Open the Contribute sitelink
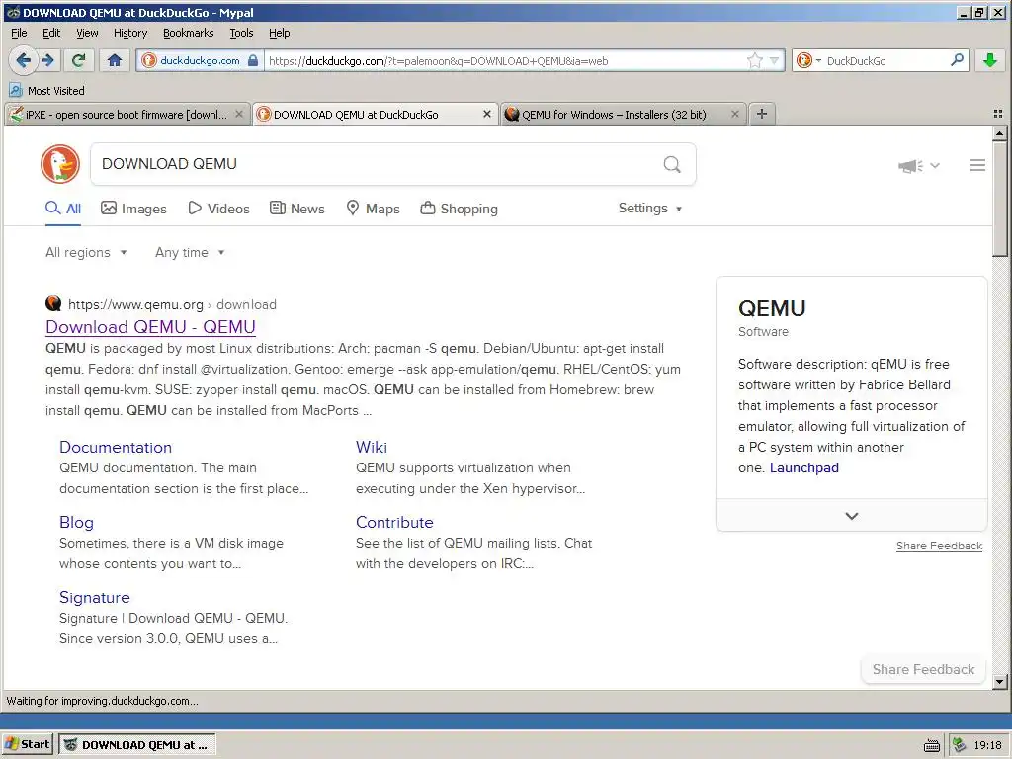Viewport: 1012px width, 759px height. pos(394,522)
